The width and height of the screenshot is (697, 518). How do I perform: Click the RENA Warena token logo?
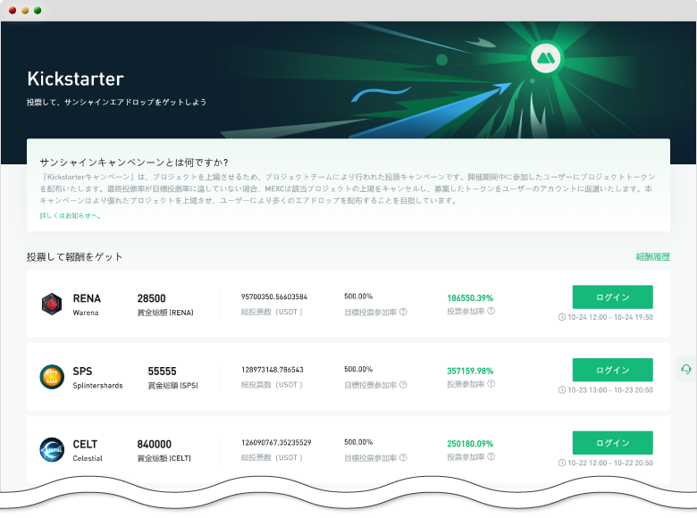(x=52, y=305)
